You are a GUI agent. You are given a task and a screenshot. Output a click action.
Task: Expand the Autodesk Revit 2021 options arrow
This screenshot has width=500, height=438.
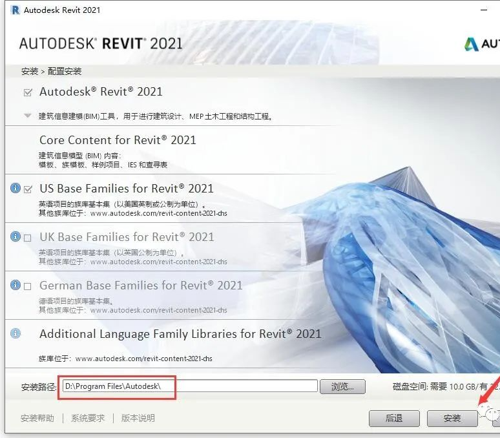pyautogui.click(x=28, y=116)
